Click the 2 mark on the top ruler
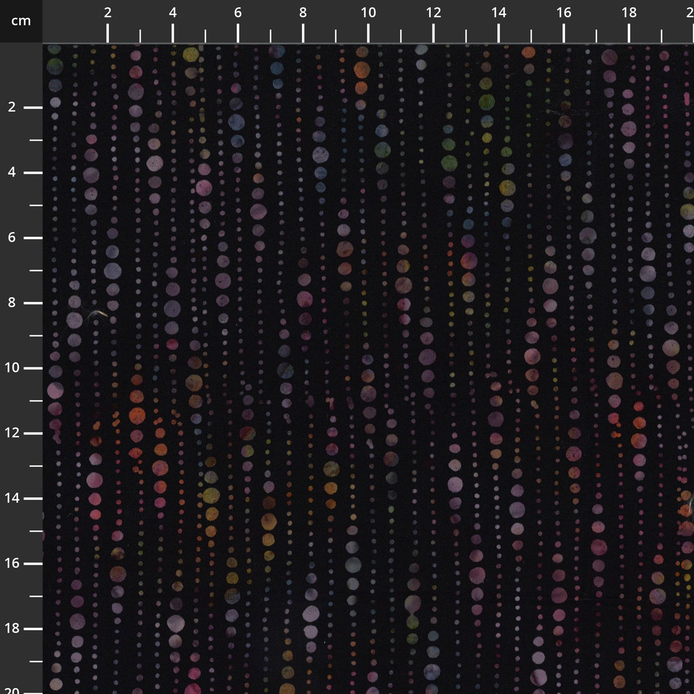694x694 pixels. (x=108, y=13)
